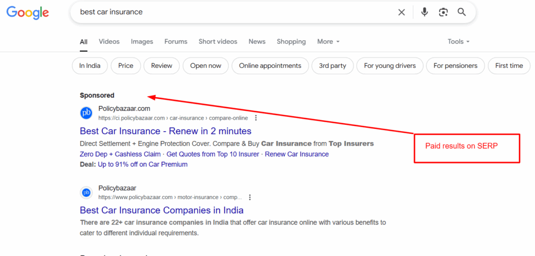Image resolution: width=535 pixels, height=256 pixels.
Task: Click the Policybazaar.com sponsored favicon
Action: [86, 113]
